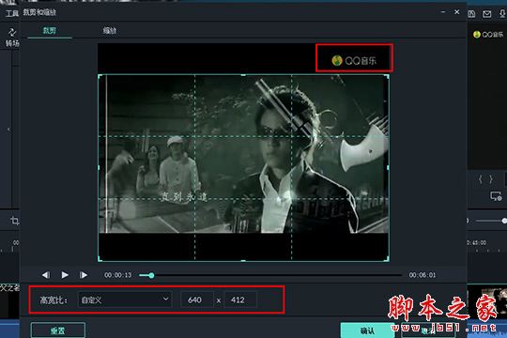Click the total duration 00:06:01 text
This screenshot has width=507, height=338.
[x=422, y=275]
